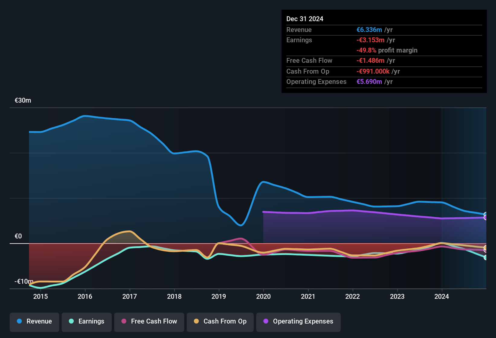Image resolution: width=496 pixels, height=338 pixels.
Task: Toggle the Earnings series visibility
Action: 86,321
